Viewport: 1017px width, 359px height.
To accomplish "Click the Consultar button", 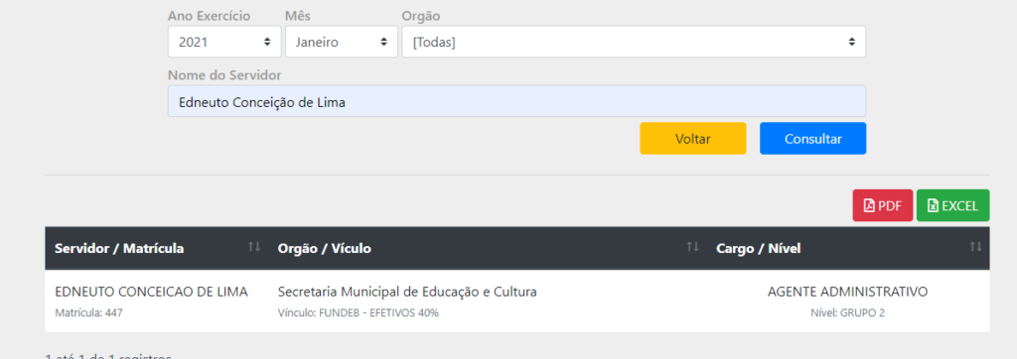I will (x=812, y=139).
